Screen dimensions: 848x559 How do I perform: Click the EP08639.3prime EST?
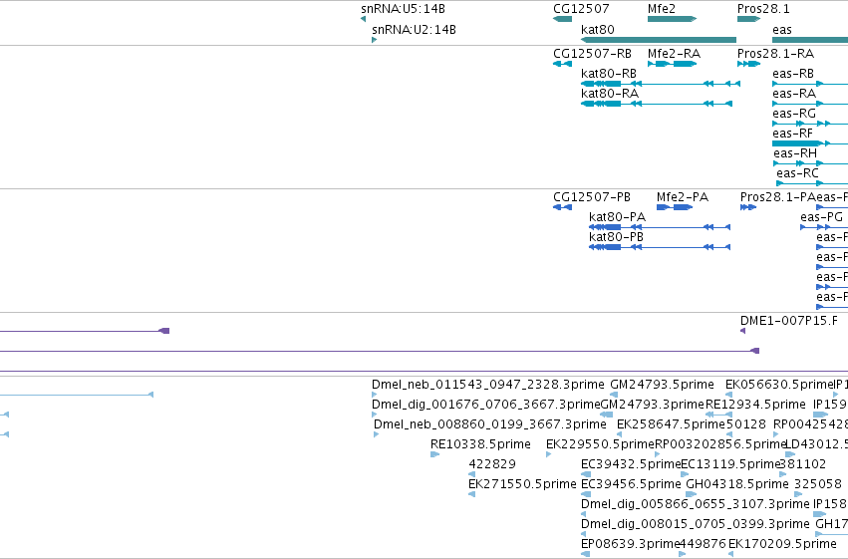586,555
